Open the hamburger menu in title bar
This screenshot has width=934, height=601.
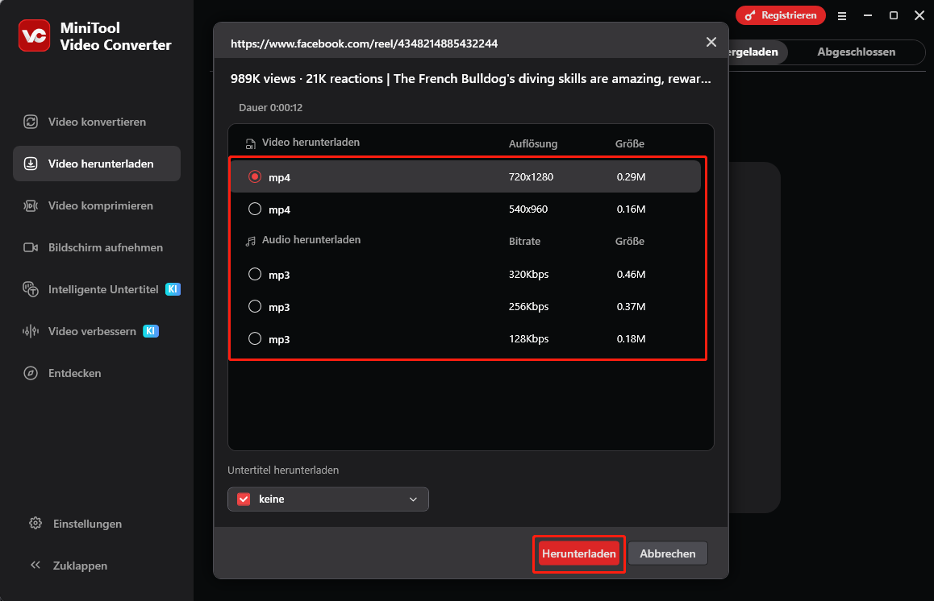pyautogui.click(x=842, y=16)
